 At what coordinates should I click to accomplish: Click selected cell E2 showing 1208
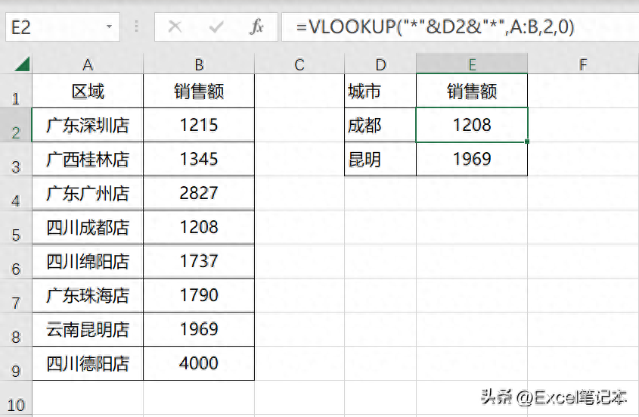(472, 126)
